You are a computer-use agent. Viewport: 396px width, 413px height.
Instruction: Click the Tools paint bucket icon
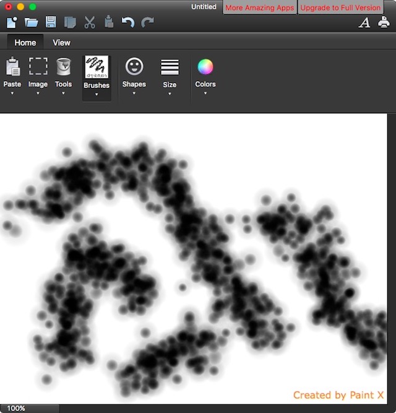point(63,66)
